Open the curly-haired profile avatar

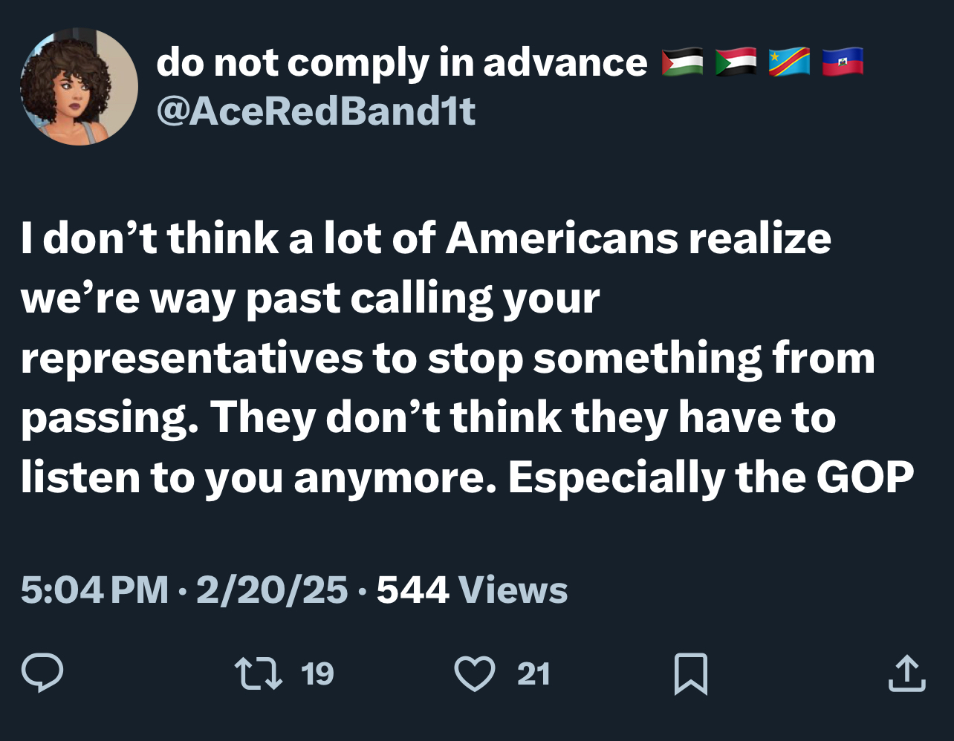[x=79, y=86]
